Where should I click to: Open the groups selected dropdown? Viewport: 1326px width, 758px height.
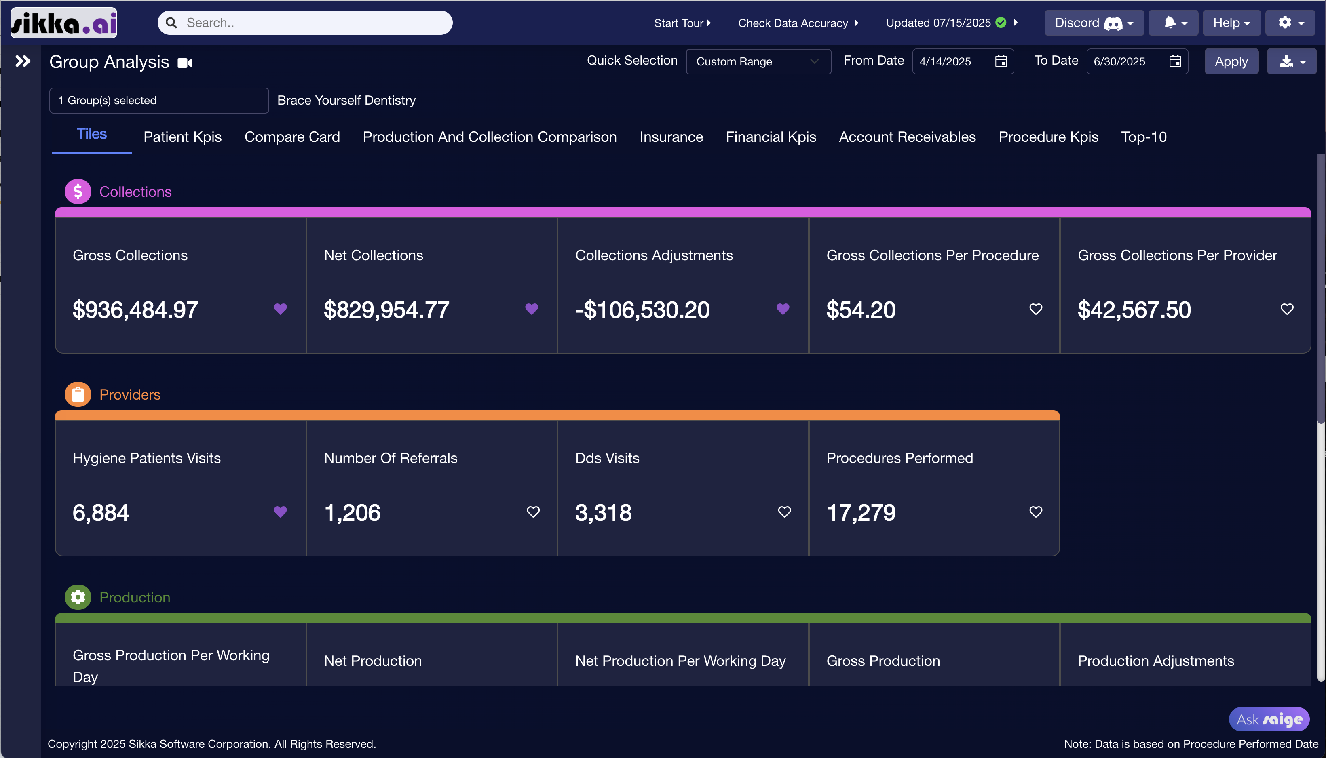coord(159,101)
